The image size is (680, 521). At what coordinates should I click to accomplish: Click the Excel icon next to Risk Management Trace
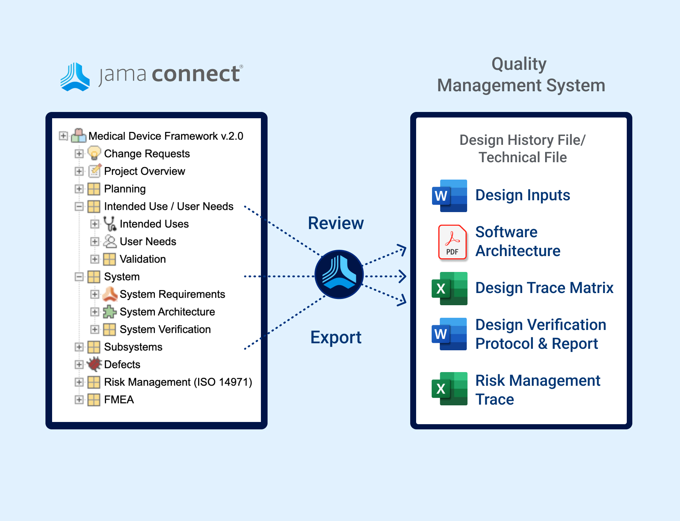click(x=449, y=389)
